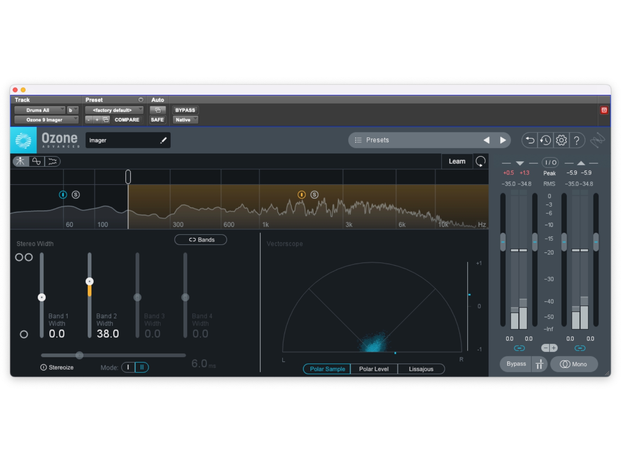The width and height of the screenshot is (621, 466).
Task: Click the Band 3 Width slider handle
Action: click(137, 297)
